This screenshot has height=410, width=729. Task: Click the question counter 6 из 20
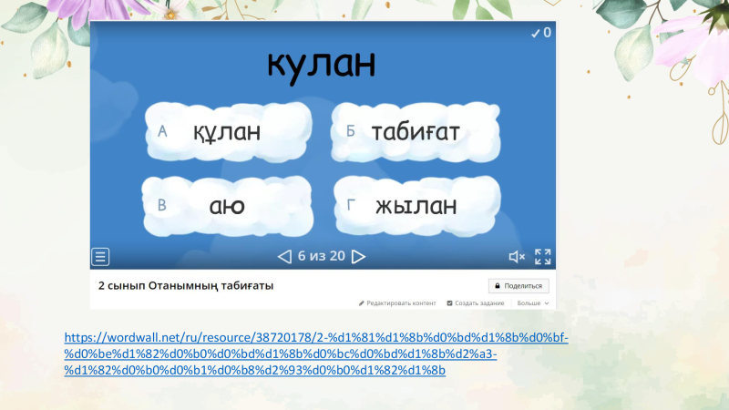point(322,256)
